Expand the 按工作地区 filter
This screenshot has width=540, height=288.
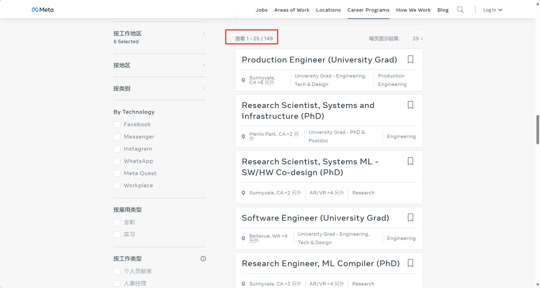(x=159, y=37)
